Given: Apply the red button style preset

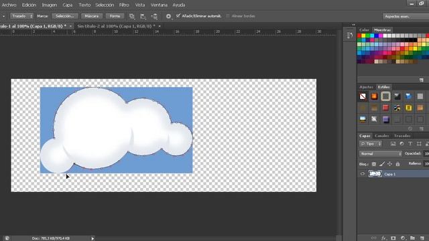Looking at the screenshot, I should [386, 108].
